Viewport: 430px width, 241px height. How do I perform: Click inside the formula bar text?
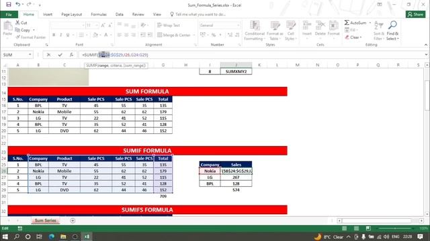pos(115,55)
